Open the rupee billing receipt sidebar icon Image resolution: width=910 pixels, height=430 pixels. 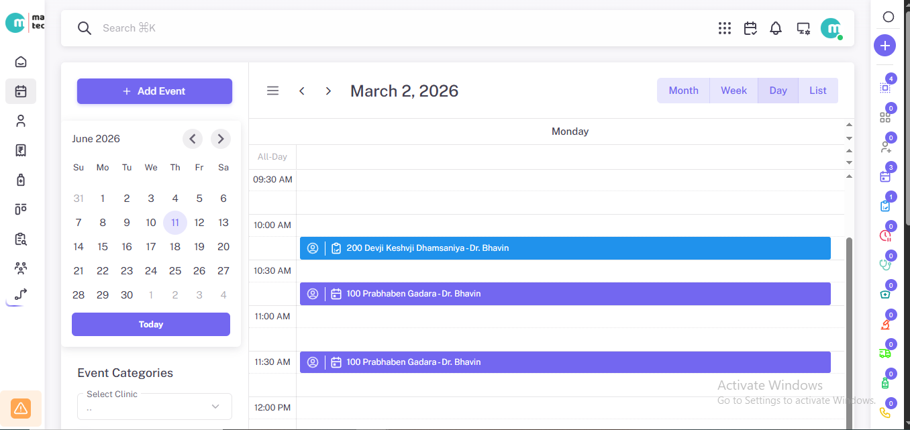pyautogui.click(x=21, y=150)
